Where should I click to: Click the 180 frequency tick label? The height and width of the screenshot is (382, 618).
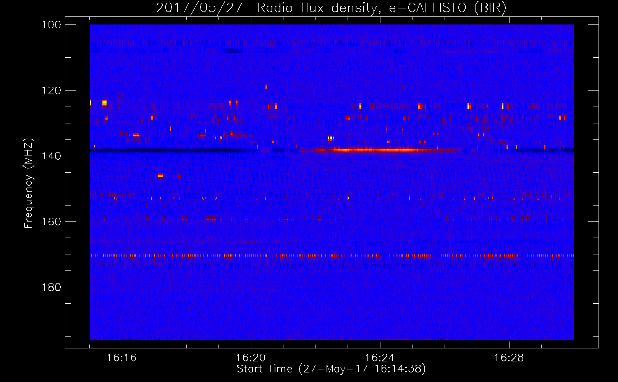(x=52, y=287)
